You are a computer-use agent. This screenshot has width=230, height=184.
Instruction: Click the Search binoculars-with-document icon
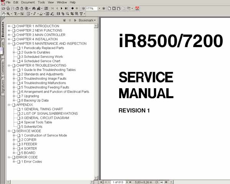coord(39,8)
